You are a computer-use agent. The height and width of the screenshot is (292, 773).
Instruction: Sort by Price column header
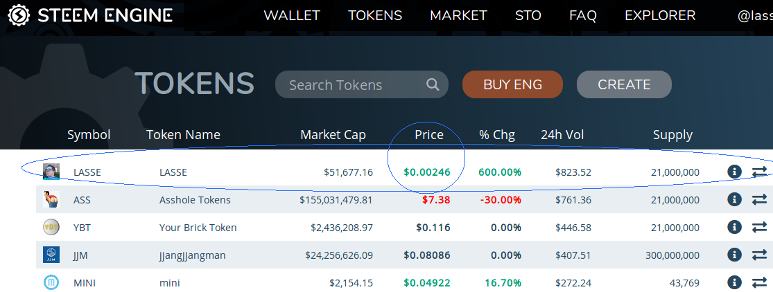click(429, 134)
